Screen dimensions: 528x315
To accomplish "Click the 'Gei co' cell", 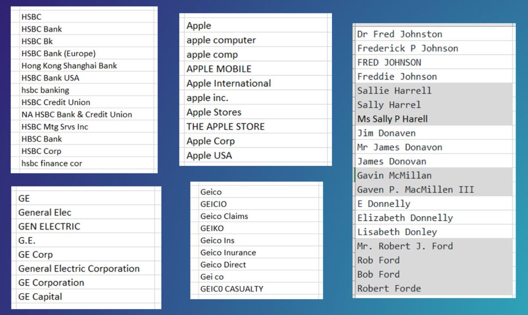I will (258, 277).
